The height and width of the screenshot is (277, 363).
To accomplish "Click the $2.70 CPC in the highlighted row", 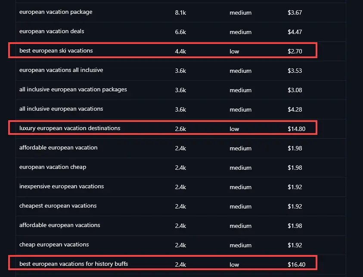I will point(295,51).
